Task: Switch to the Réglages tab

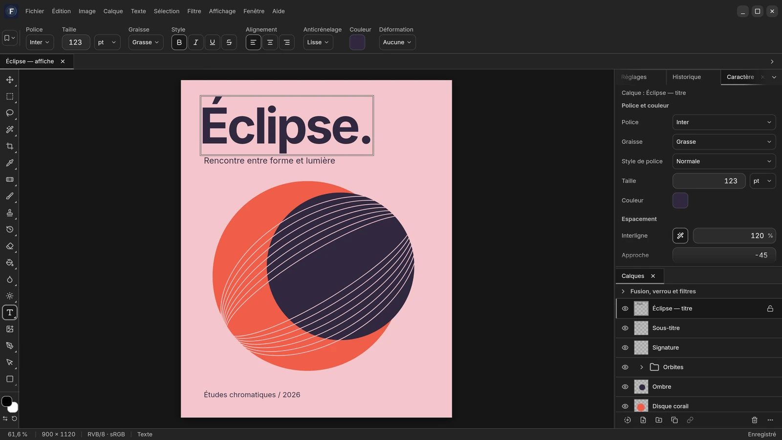Action: 634,77
